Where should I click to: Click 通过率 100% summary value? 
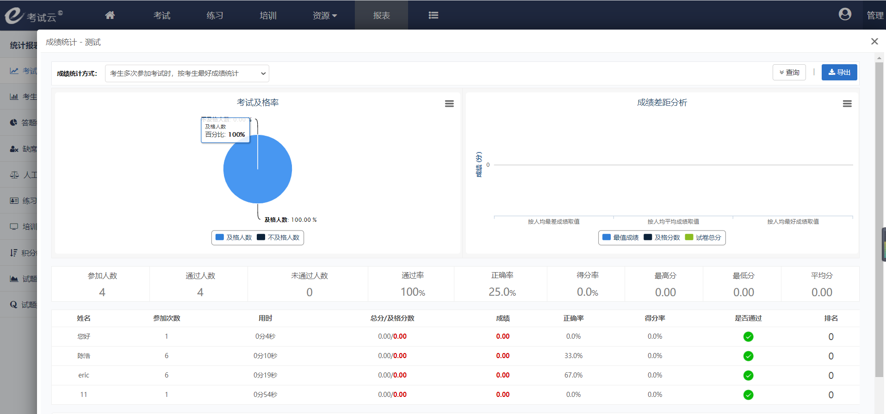coord(413,292)
